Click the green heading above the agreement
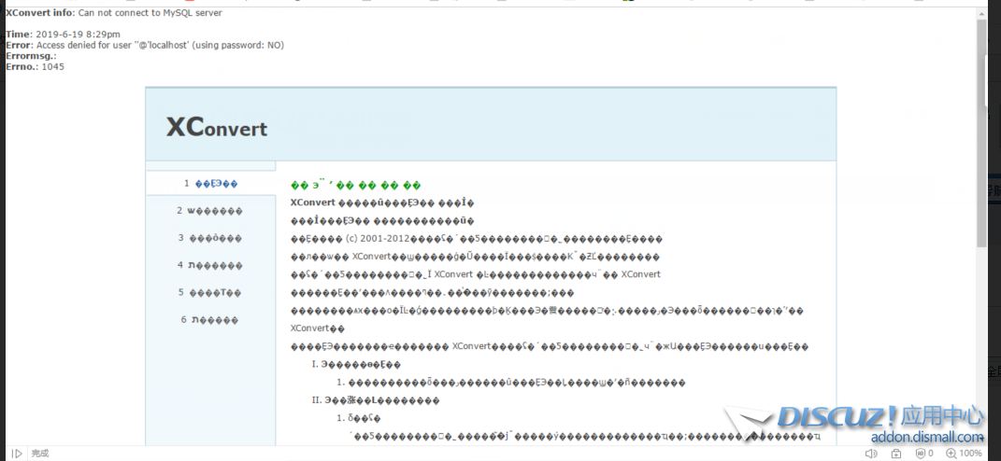This screenshot has height=461, width=1001. click(356, 186)
